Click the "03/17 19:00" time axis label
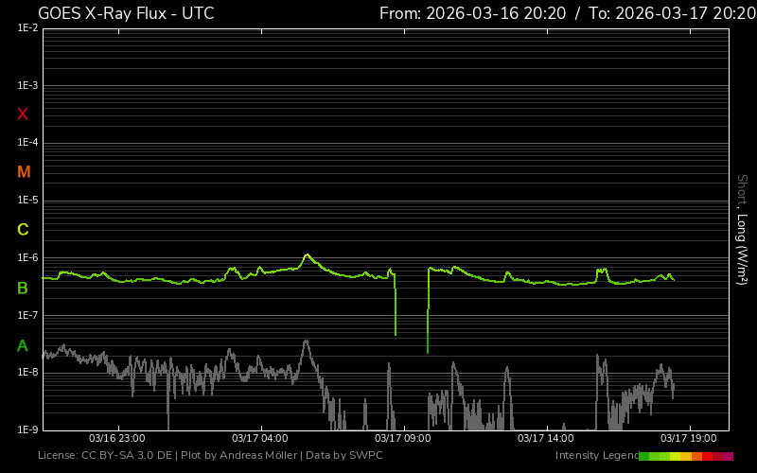This screenshot has width=757, height=473. pos(689,438)
